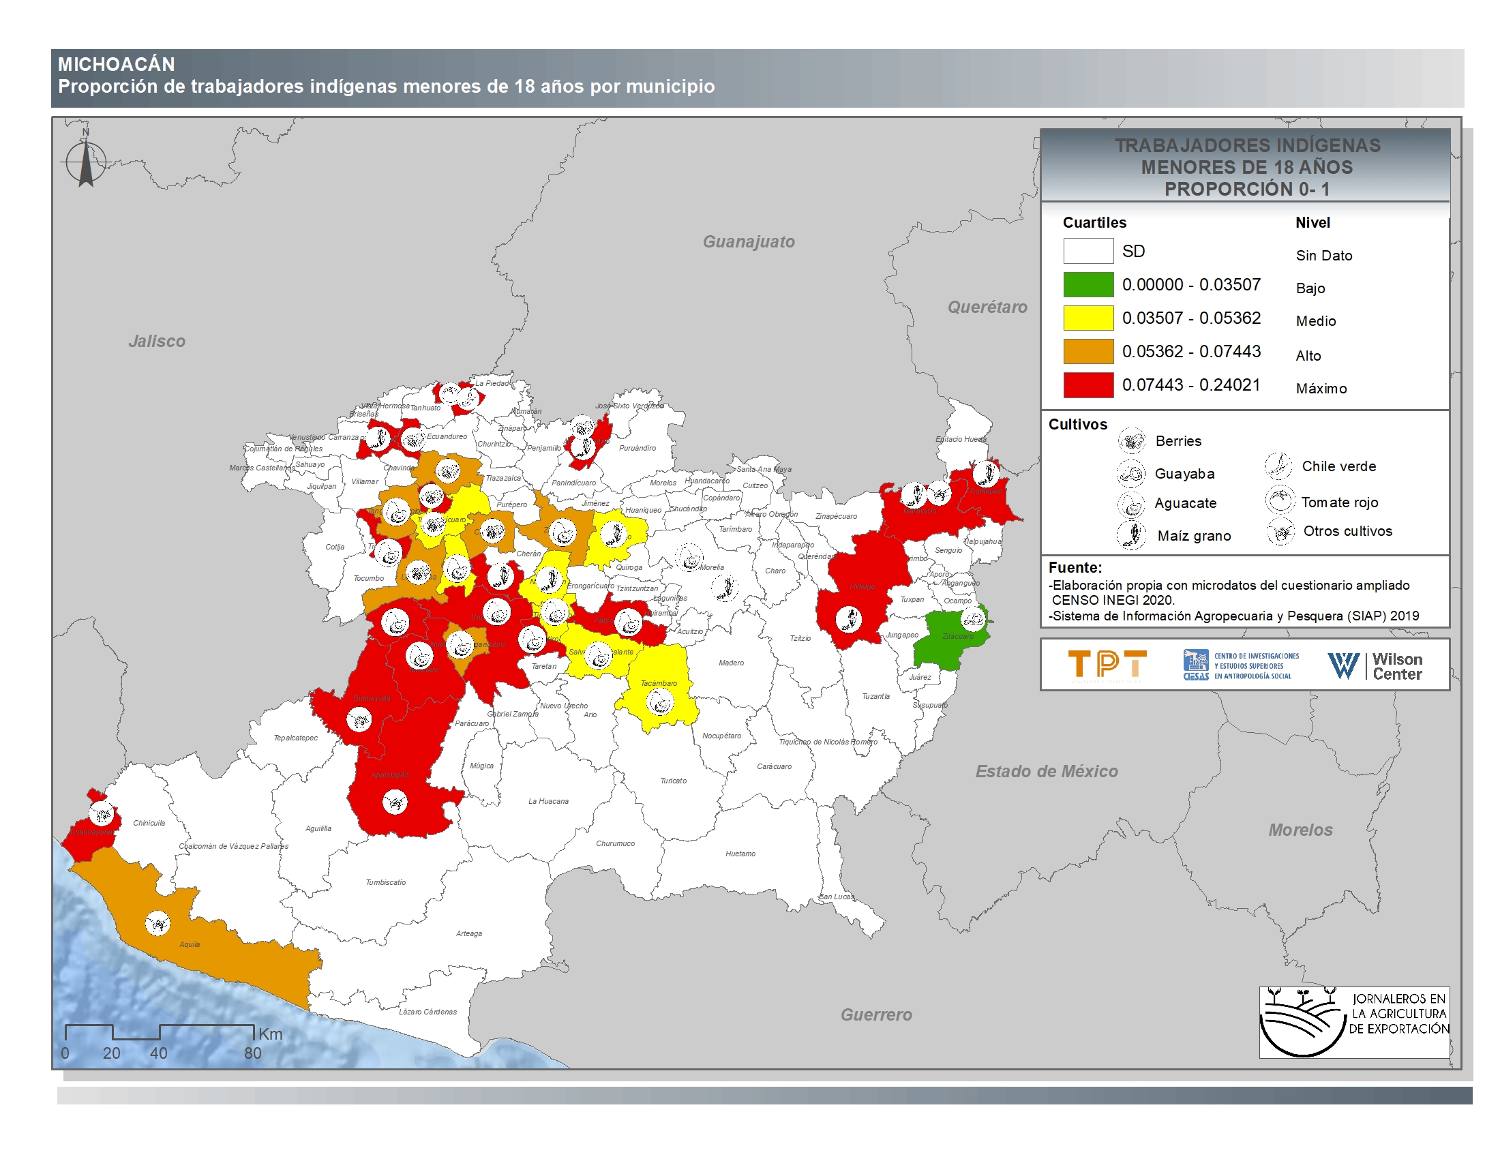Click the Guayaba crop legend icon
This screenshot has height=1159, width=1500.
1130,473
